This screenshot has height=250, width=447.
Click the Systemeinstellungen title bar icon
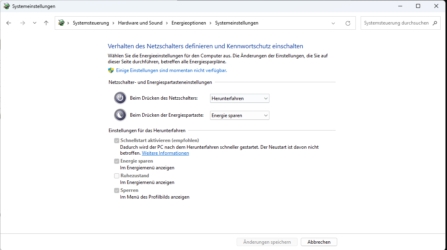tap(6, 6)
